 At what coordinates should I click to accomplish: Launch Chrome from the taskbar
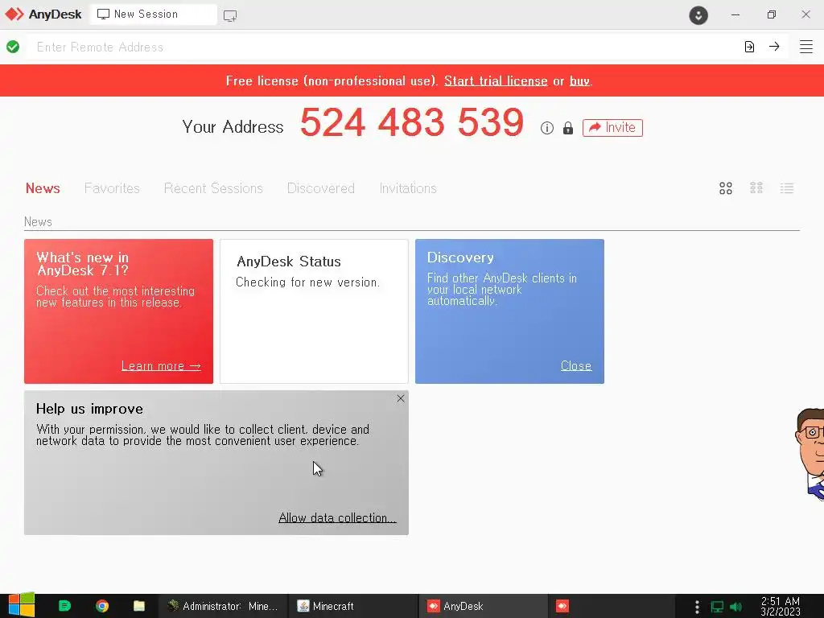pyautogui.click(x=102, y=606)
